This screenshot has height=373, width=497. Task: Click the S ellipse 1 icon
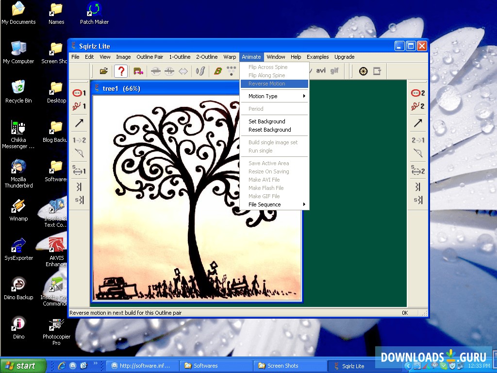[x=79, y=170]
